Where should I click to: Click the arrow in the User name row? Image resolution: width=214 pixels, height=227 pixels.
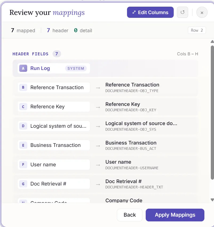[x=98, y=165]
